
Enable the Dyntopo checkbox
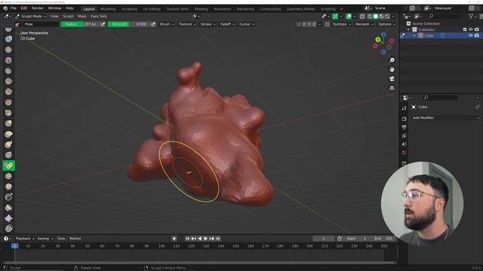(x=327, y=24)
